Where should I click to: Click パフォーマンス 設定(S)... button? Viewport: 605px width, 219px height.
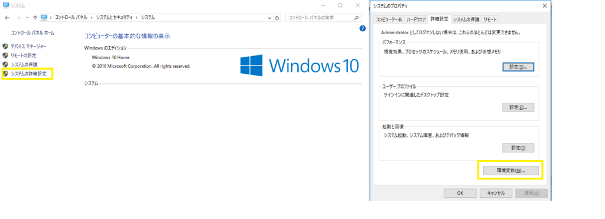(x=518, y=67)
